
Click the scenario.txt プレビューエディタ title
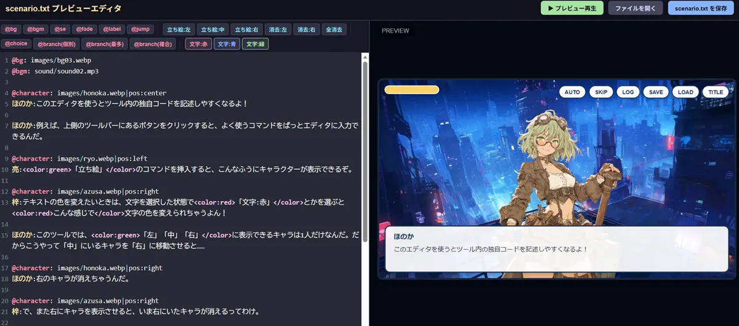click(63, 9)
